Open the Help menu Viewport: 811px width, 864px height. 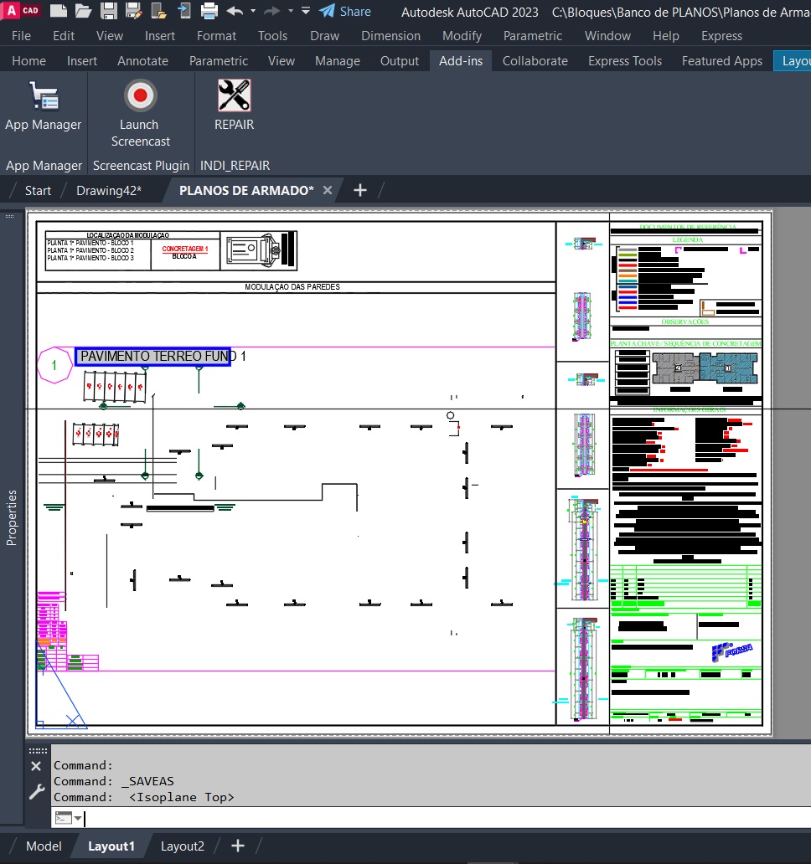666,36
